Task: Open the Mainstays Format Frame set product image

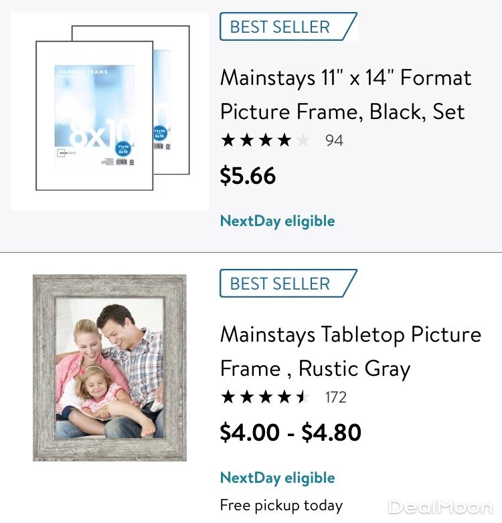Action: 110,110
